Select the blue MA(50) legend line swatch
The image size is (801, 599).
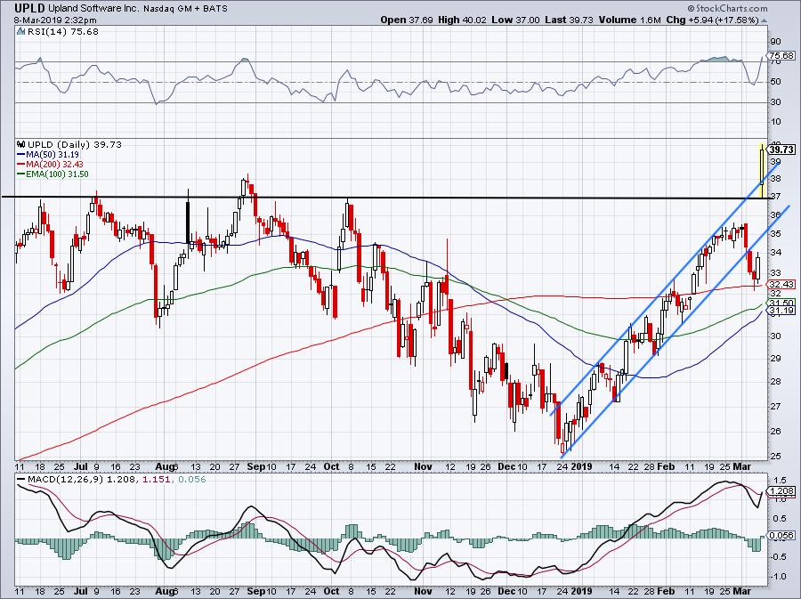click(21, 155)
